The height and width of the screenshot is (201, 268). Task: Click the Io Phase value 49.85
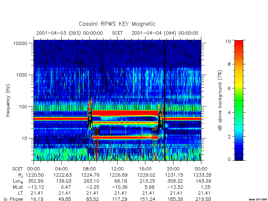[65, 199]
